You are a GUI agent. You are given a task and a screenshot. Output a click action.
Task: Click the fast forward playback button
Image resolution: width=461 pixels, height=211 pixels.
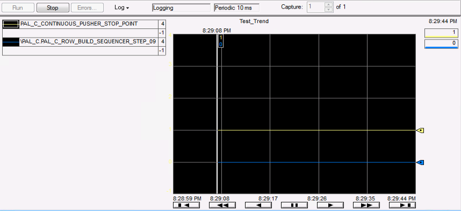click(x=366, y=205)
